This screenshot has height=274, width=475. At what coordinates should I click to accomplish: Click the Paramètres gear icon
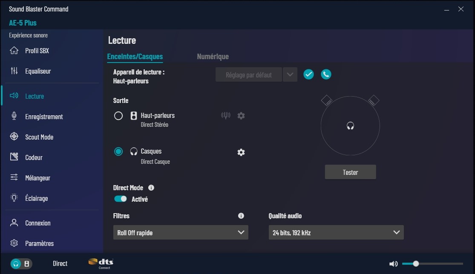tap(14, 243)
